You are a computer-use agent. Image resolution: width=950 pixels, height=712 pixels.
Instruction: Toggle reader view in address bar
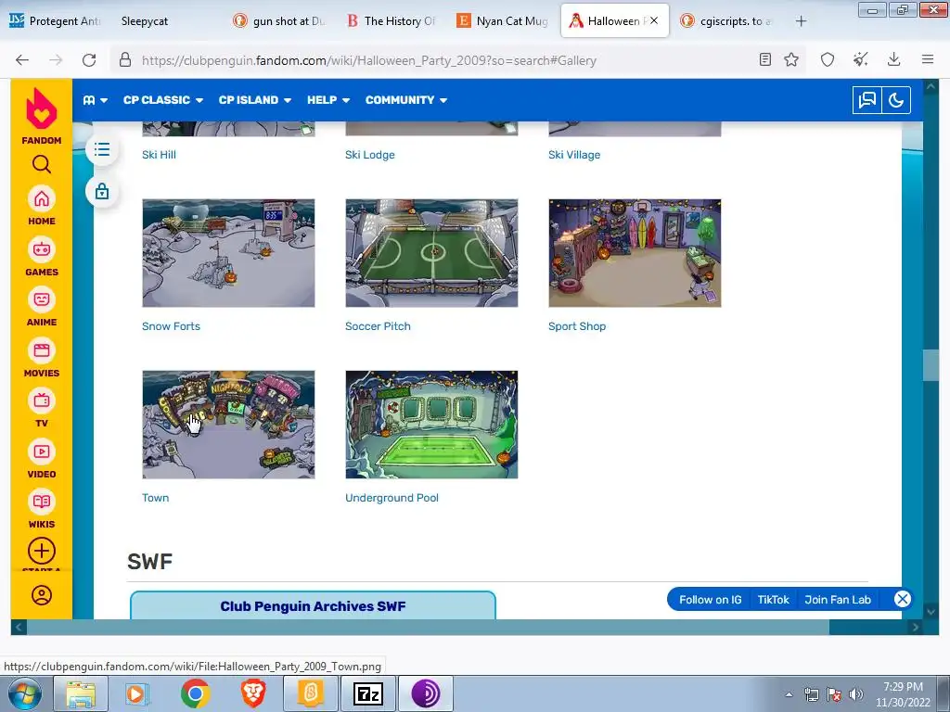click(765, 59)
